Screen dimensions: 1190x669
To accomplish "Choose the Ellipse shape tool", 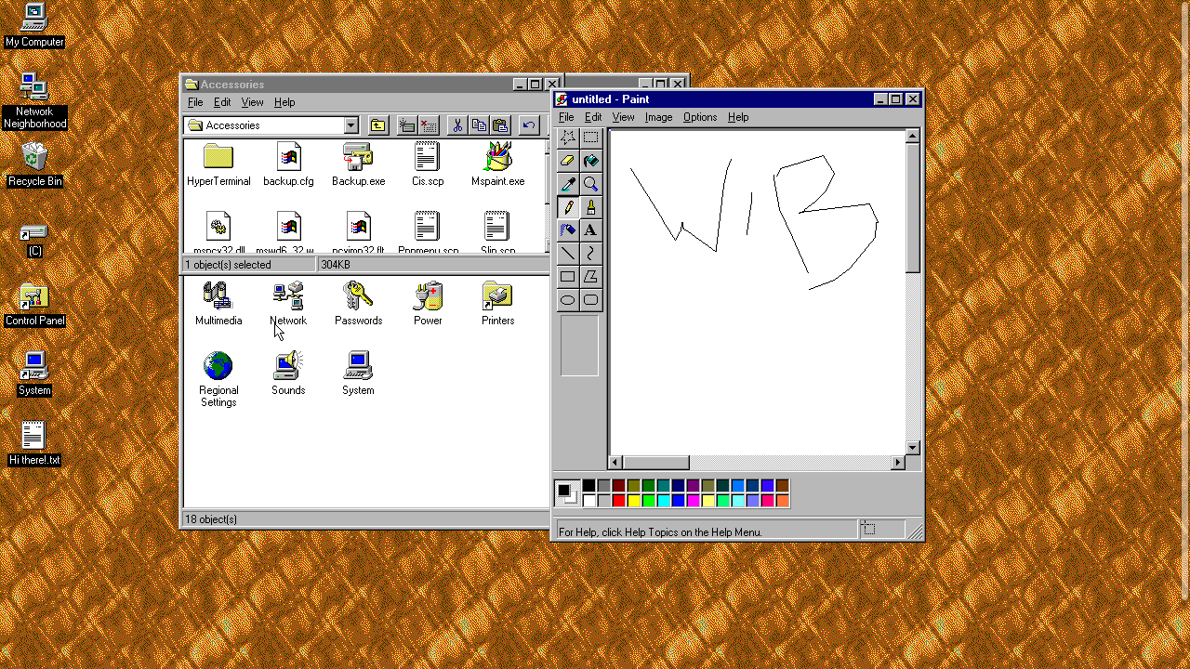I will 567,300.
